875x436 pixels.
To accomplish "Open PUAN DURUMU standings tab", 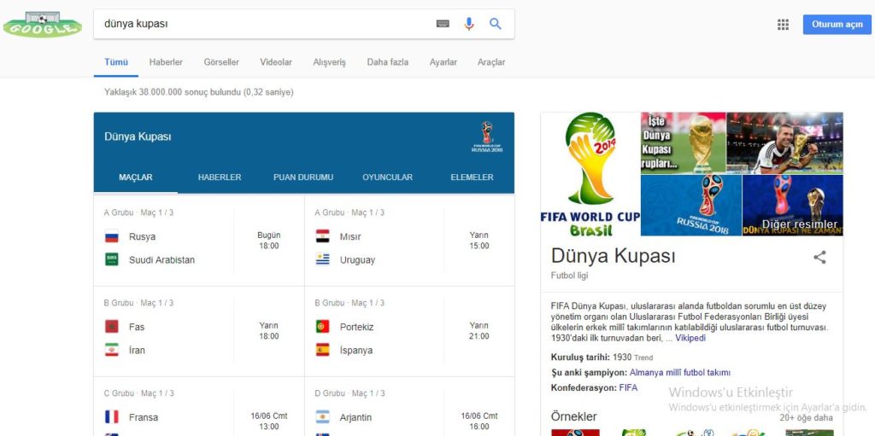I will (x=303, y=177).
